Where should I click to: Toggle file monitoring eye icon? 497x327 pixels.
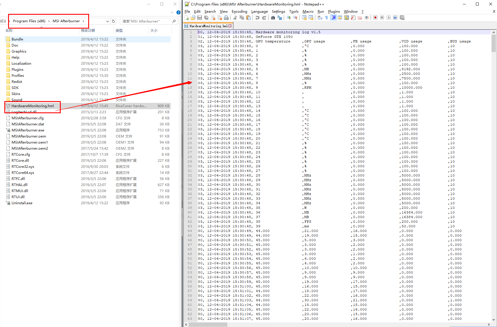click(x=367, y=18)
